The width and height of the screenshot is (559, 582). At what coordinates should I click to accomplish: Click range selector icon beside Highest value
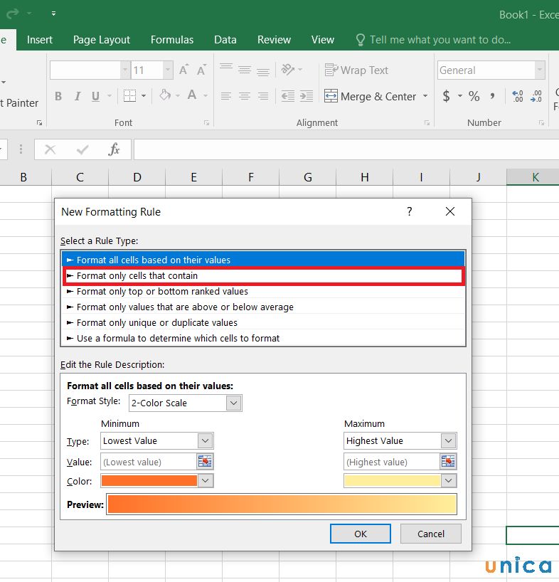(x=448, y=462)
